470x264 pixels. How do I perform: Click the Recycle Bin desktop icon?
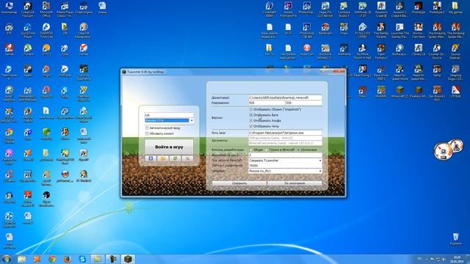pos(455,238)
